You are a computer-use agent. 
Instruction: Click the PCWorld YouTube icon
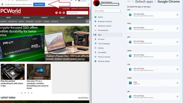64,13
